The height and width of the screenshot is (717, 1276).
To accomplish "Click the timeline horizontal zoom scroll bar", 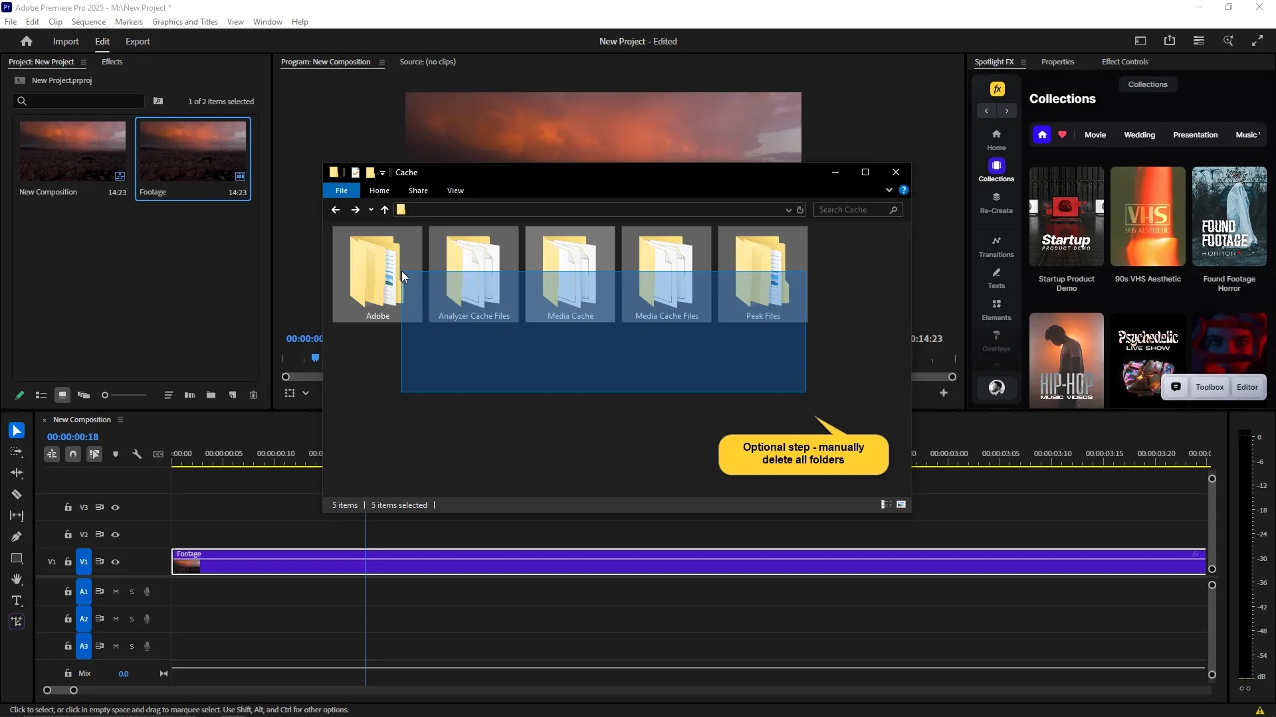I will (x=60, y=690).
